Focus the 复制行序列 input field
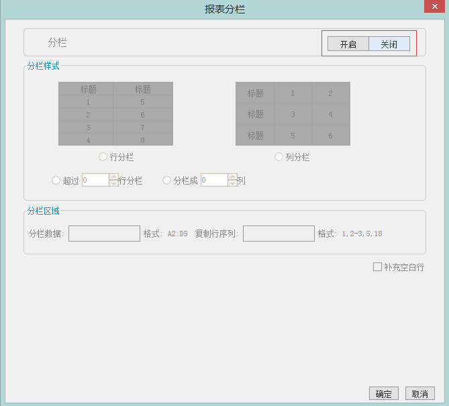This screenshot has height=406, width=449. [279, 234]
